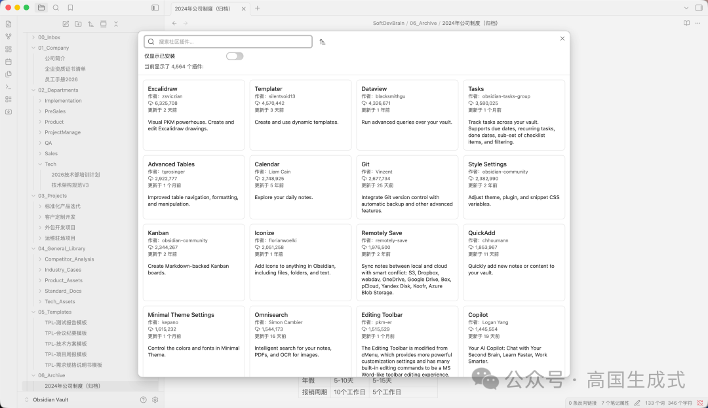708x408 pixels.
Task: Select the 2024年公司制度（归档）tab
Action: (203, 9)
